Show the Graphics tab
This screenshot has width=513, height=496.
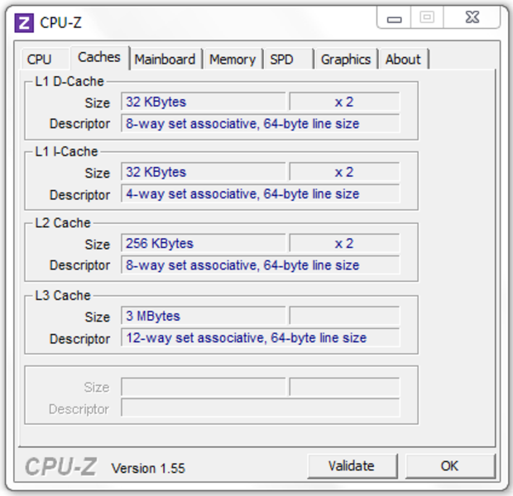pos(346,60)
